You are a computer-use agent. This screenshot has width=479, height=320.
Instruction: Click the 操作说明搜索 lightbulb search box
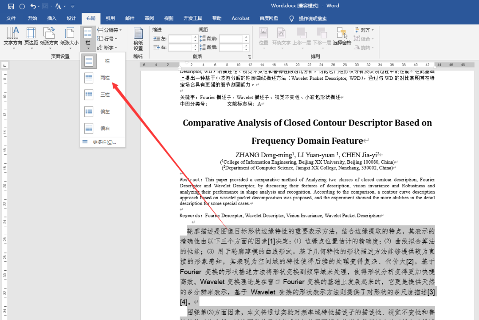tap(308, 19)
